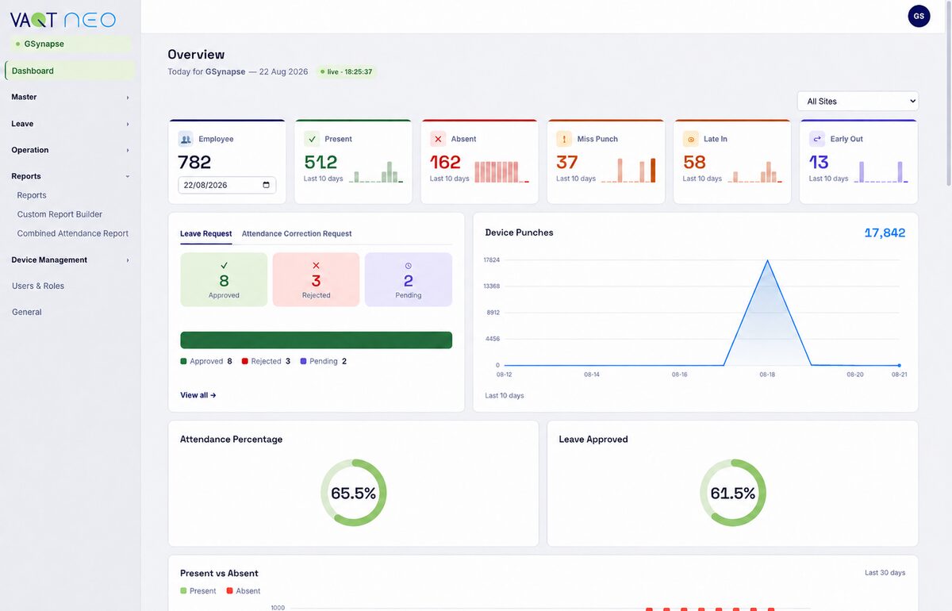The height and width of the screenshot is (611, 952).
Task: Click the Present checkmark icon
Action: pyautogui.click(x=312, y=139)
